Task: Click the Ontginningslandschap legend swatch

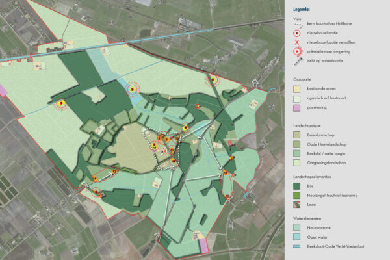Action: (x=297, y=163)
